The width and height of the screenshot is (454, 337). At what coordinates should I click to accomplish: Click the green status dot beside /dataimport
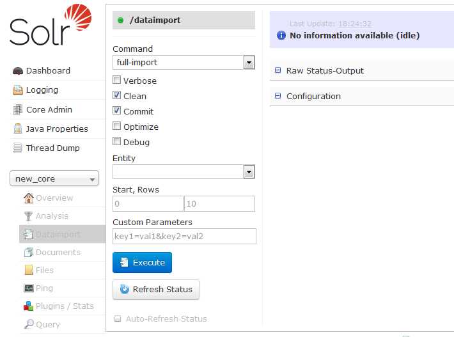pos(120,20)
